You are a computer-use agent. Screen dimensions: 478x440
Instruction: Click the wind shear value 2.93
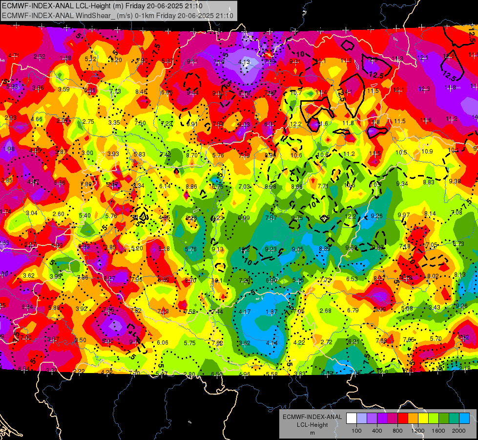(11, 117)
